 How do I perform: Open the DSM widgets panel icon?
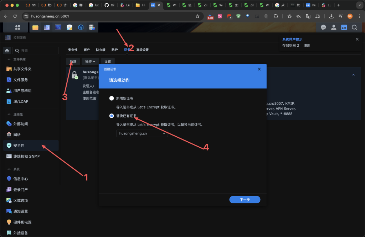(x=344, y=27)
